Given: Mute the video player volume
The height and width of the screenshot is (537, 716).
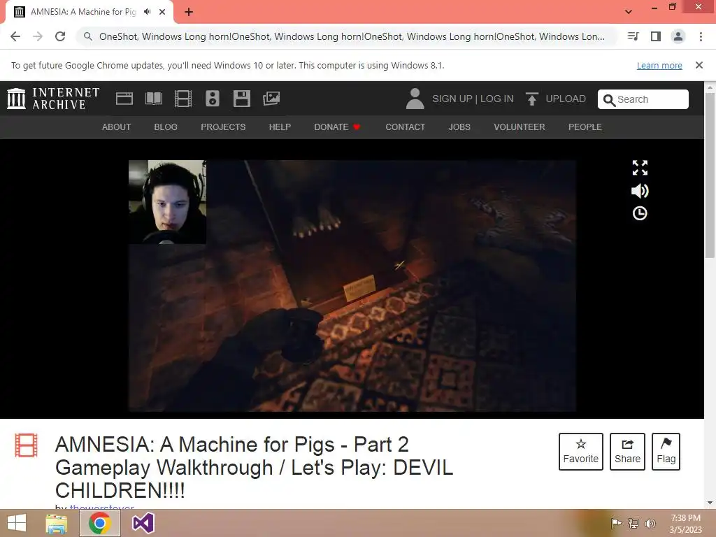Looking at the screenshot, I should pos(640,191).
